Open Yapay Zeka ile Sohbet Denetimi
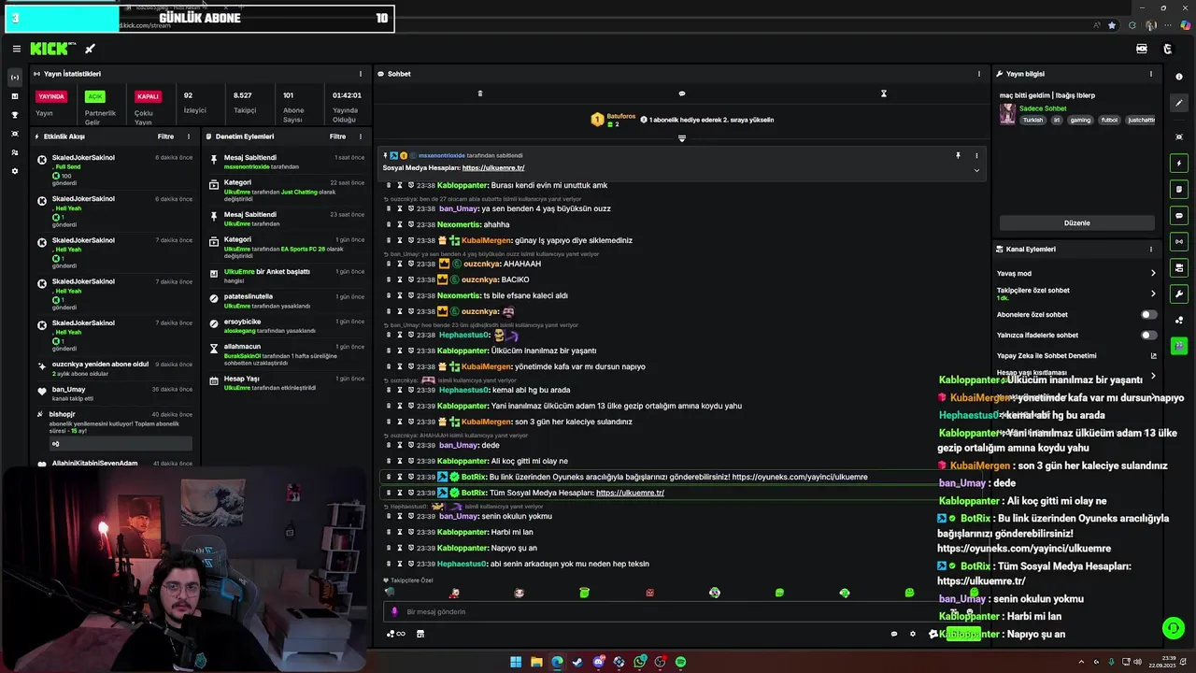 1077,356
